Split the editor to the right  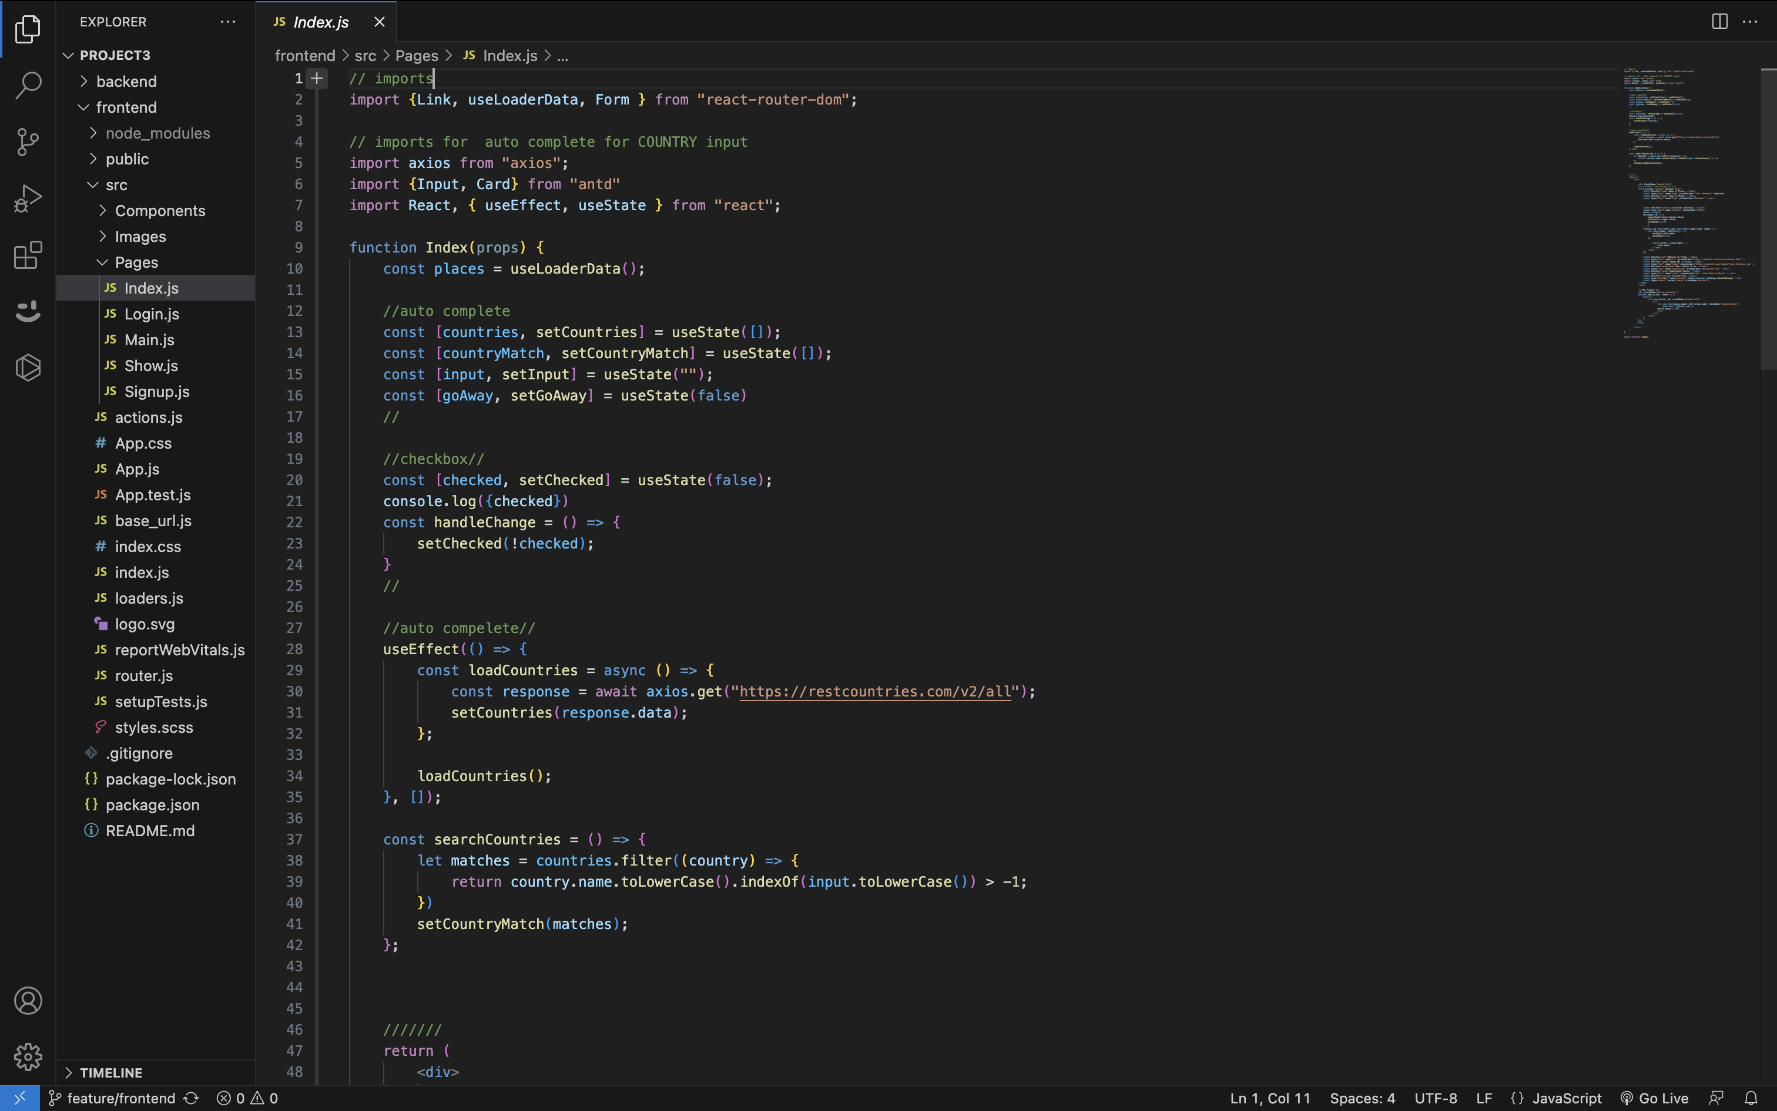click(1719, 21)
